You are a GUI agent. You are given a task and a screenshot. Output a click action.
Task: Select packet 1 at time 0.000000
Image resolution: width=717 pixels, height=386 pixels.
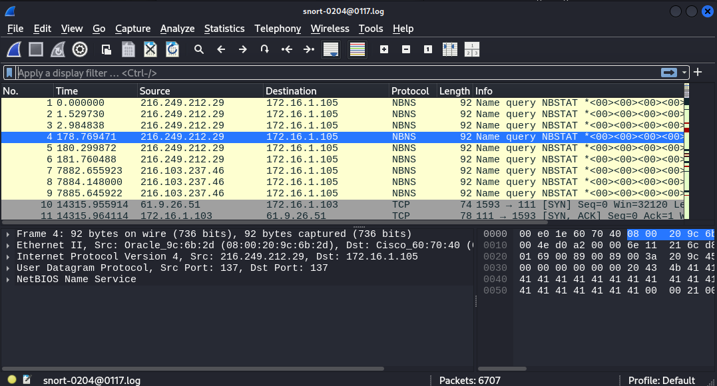(342, 103)
